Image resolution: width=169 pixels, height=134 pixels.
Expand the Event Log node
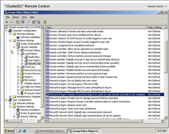18,67
